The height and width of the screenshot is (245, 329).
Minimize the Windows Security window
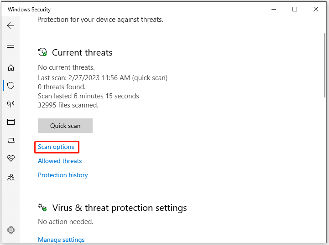pyautogui.click(x=274, y=9)
